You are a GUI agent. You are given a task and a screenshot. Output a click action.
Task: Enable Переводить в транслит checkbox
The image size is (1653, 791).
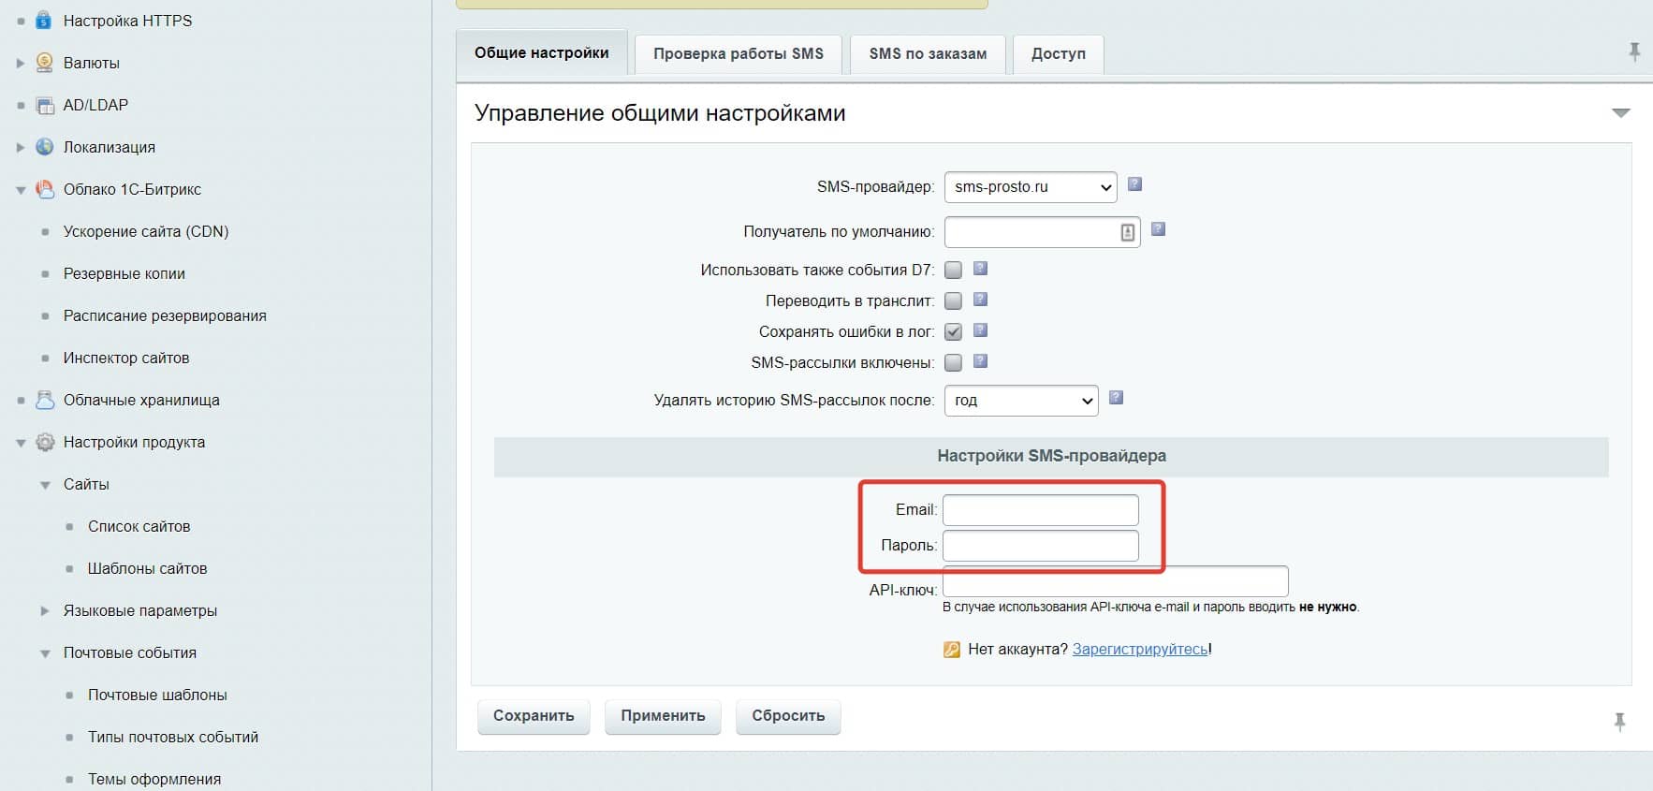tap(953, 301)
